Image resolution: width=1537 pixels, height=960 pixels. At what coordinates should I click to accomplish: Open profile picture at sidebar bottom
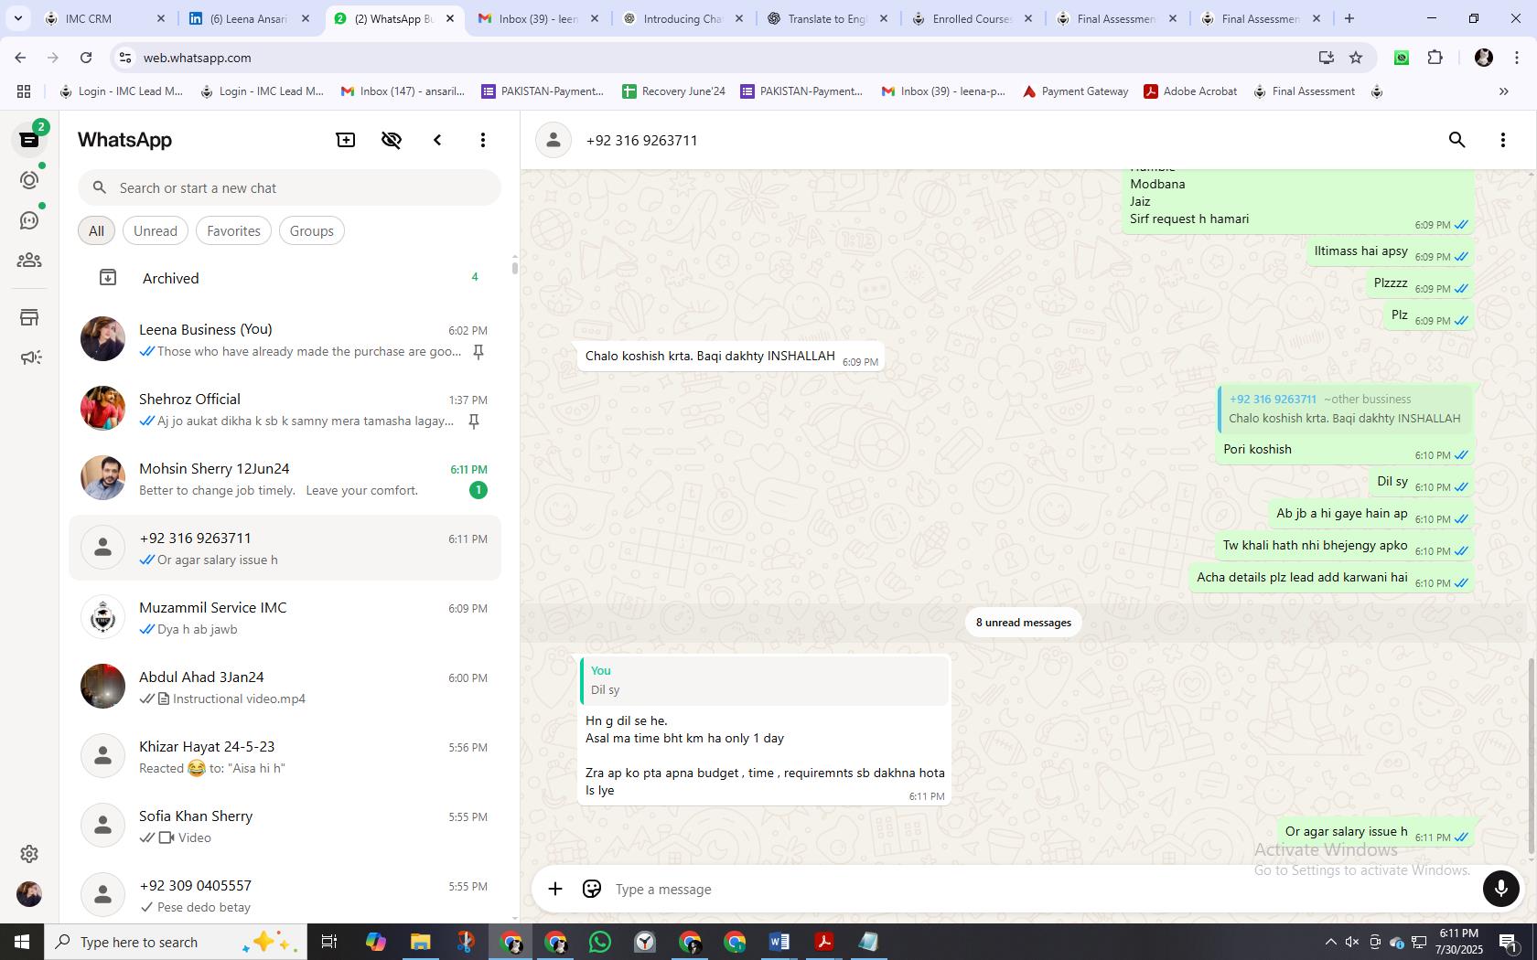point(29,894)
